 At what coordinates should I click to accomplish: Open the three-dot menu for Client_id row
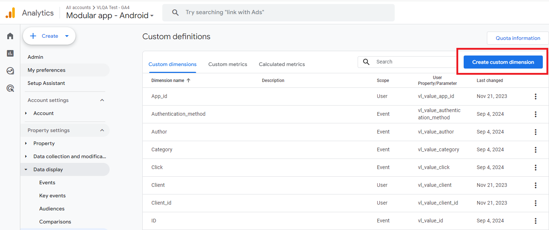point(536,203)
